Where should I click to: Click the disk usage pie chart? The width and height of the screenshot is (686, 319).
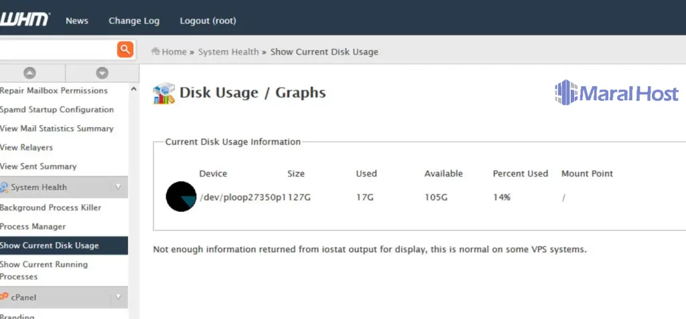click(x=181, y=197)
